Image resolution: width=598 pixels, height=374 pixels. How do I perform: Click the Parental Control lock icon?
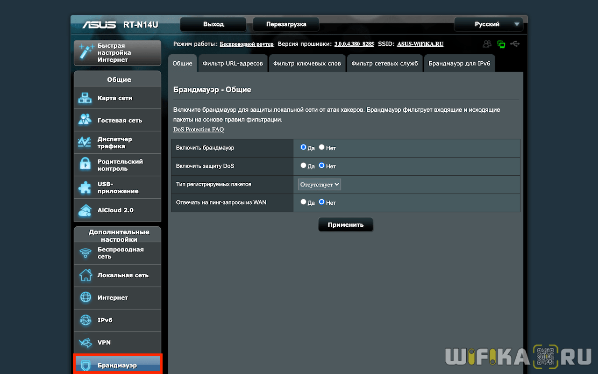pos(85,165)
